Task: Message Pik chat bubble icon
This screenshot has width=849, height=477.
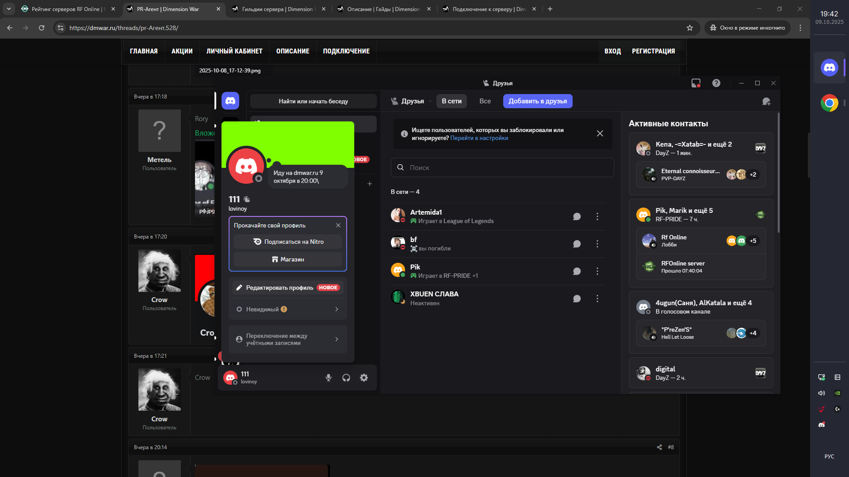Action: (x=577, y=271)
